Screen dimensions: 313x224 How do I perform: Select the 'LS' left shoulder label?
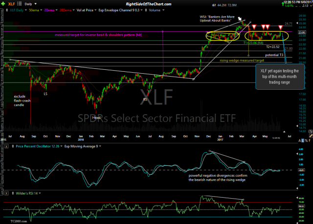(45, 94)
